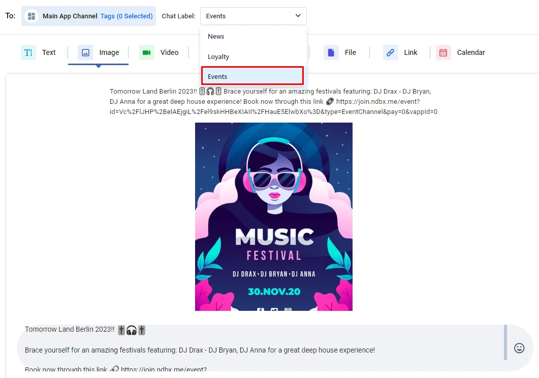Screen dimensions: 539x378
Task: Click the dropdown chevron arrow
Action: 298,16
